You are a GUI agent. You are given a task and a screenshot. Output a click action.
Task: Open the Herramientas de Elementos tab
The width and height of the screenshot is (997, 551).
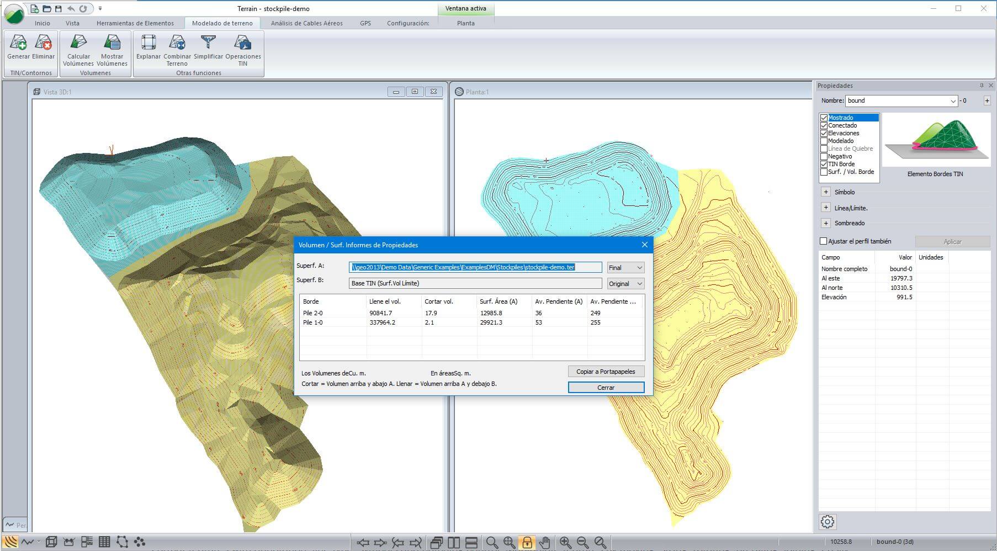click(x=135, y=23)
